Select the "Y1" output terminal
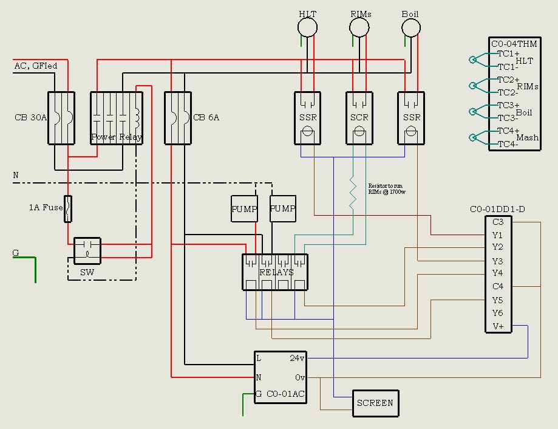This screenshot has width=558, height=429. [x=497, y=235]
